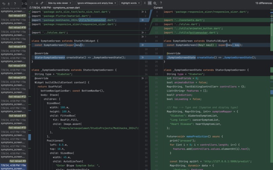The height and width of the screenshot is (170, 273).
Task: Jump to next difference with down arrow
Action: pos(37,3)
